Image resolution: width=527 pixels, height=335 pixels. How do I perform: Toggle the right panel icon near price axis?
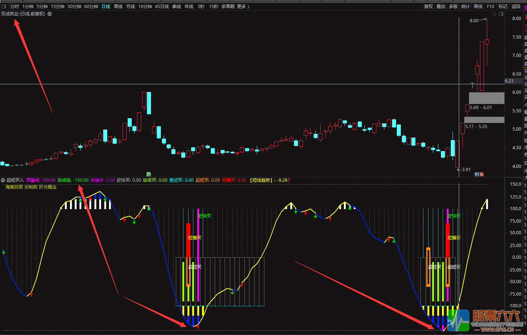coord(501,14)
